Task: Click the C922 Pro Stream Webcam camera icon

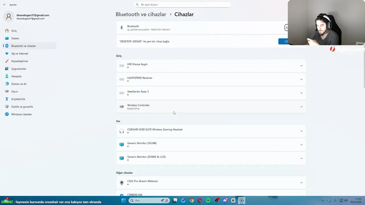Action: coord(122,183)
